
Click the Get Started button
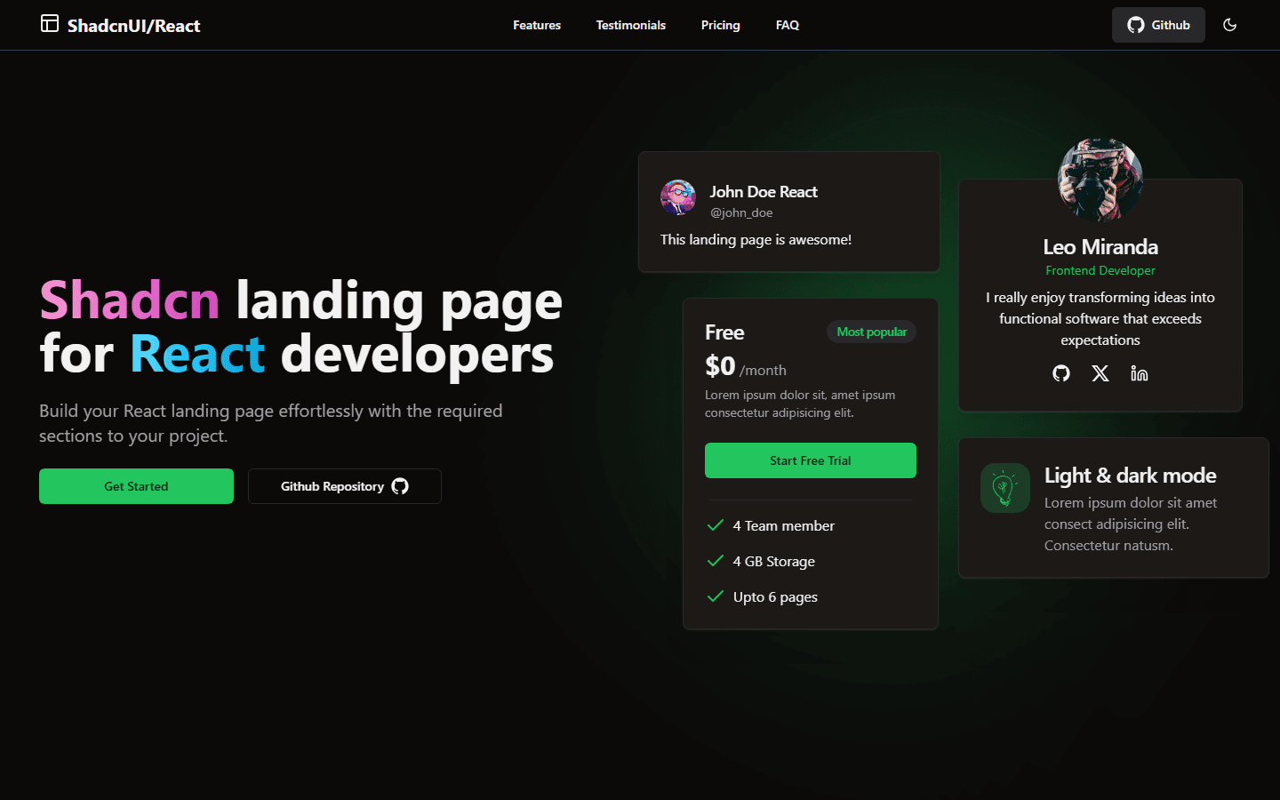[136, 486]
